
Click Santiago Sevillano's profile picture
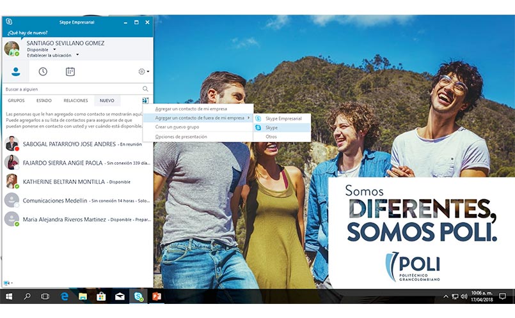point(12,49)
